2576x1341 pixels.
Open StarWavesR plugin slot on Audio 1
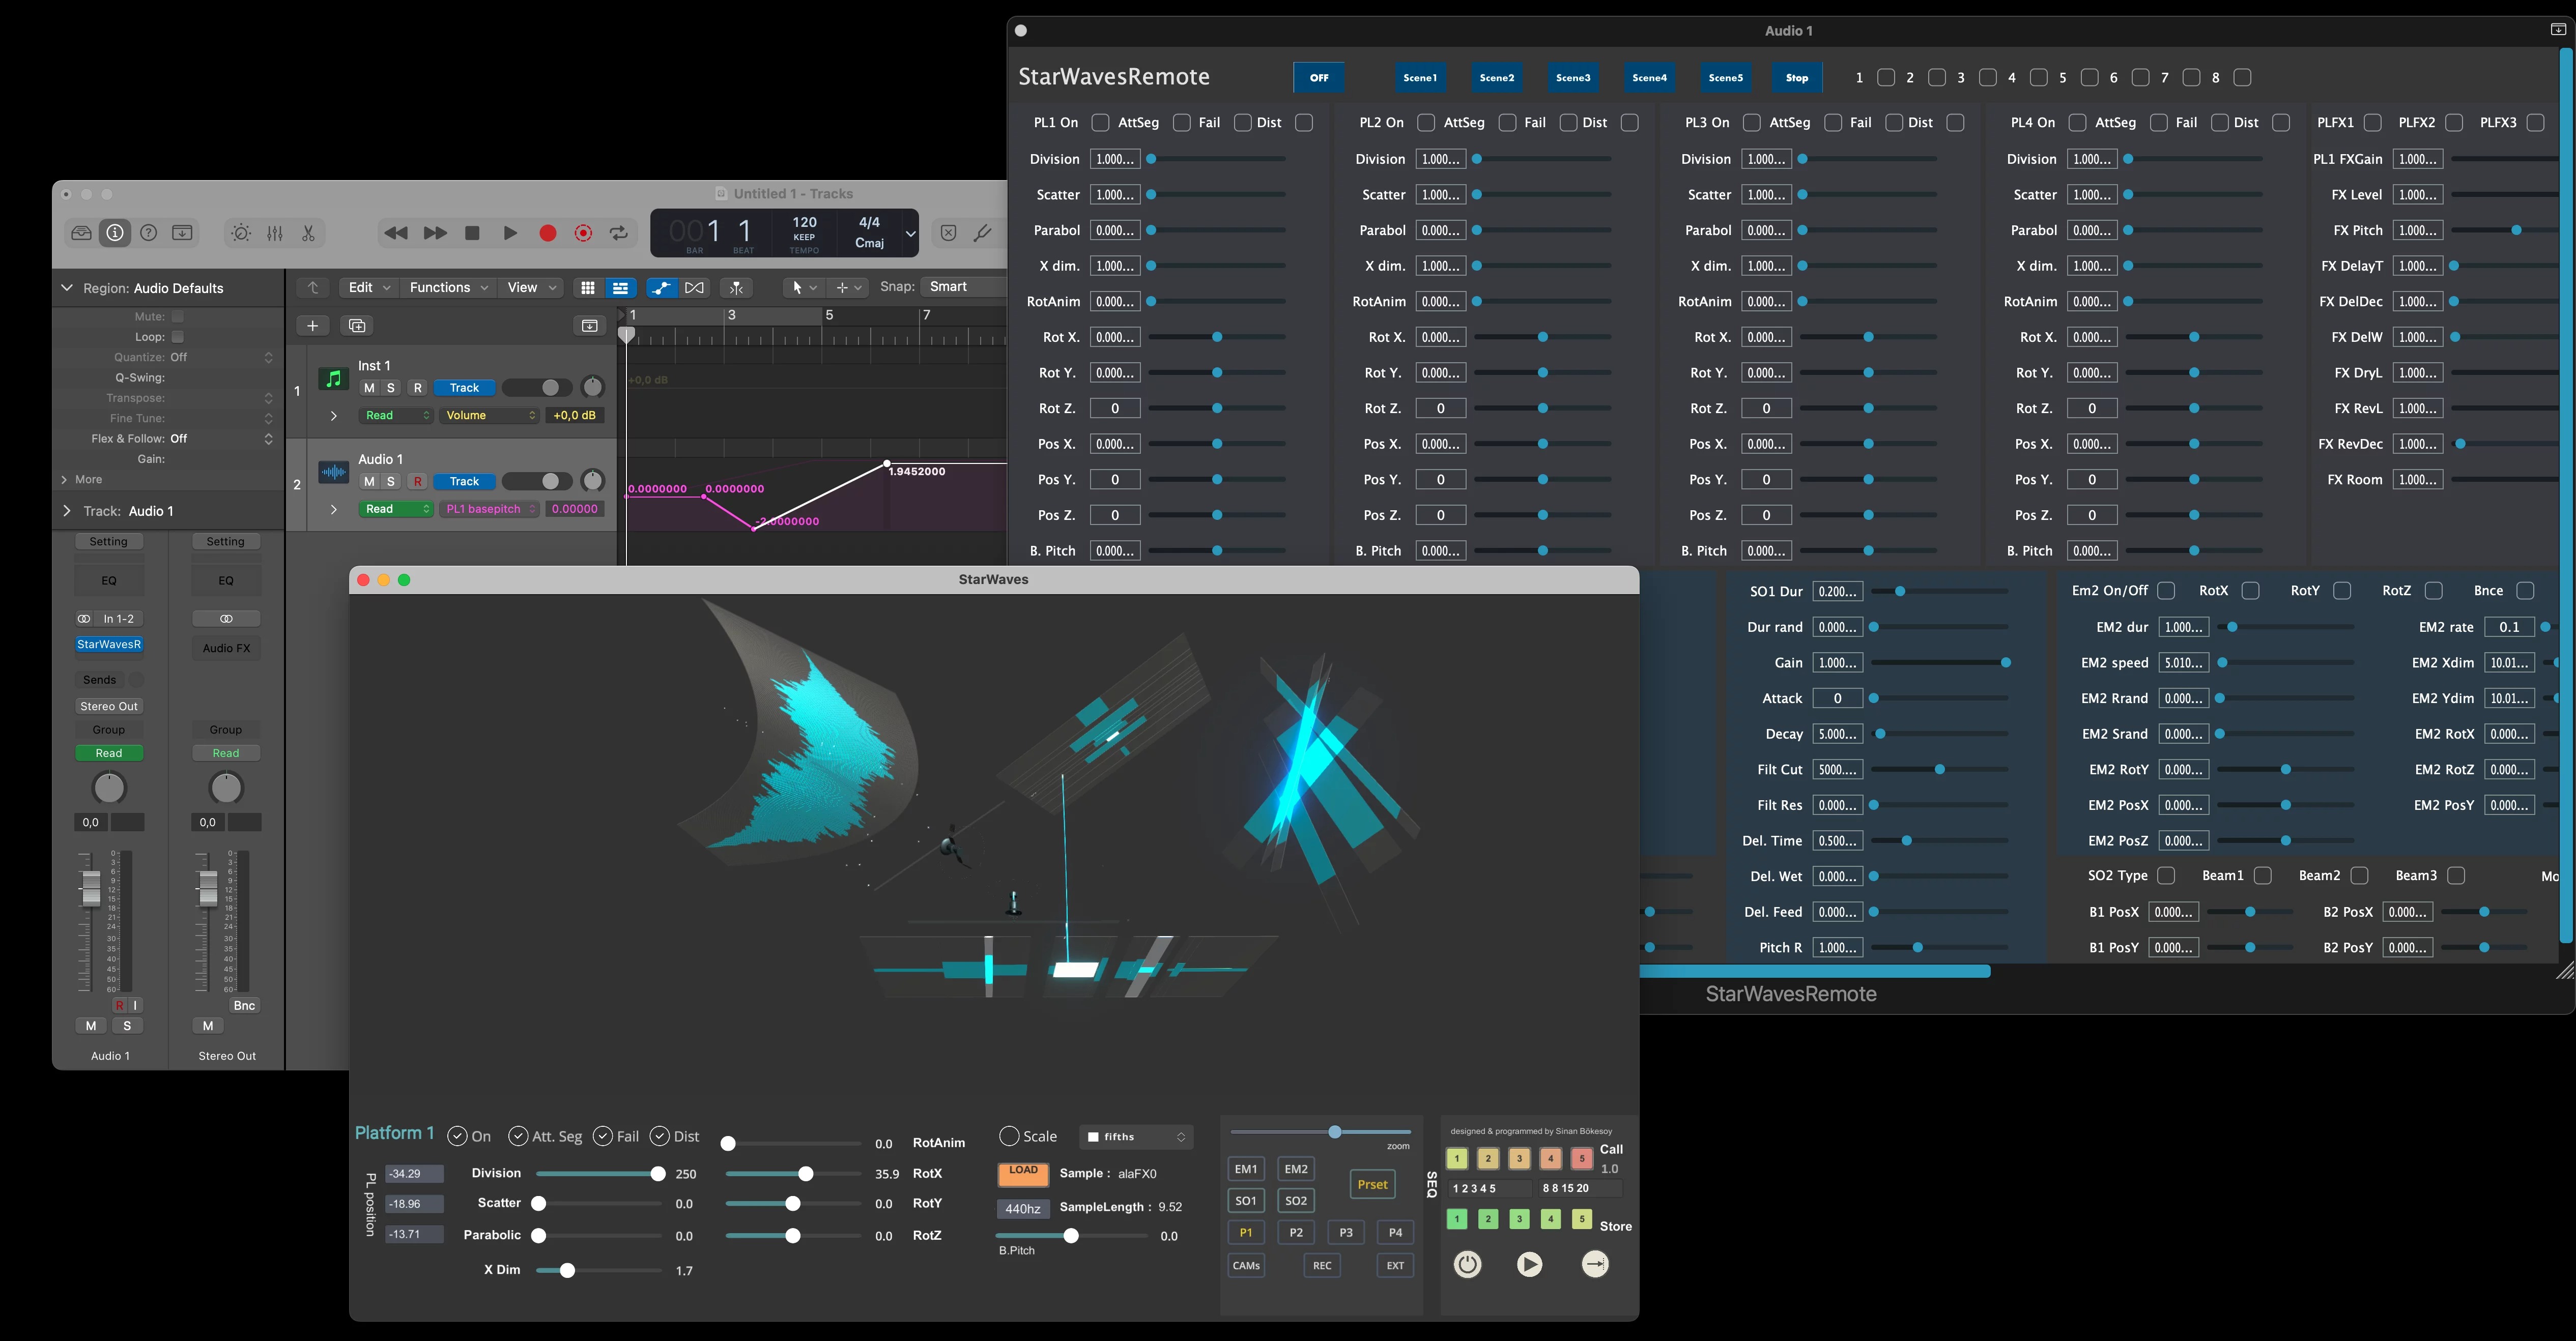[109, 645]
